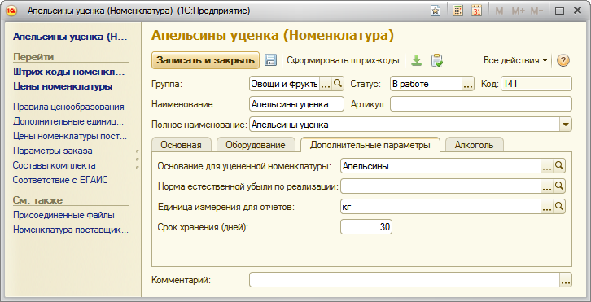Click the Полное наименование text field
This screenshot has width=591, height=302.
[405, 125]
